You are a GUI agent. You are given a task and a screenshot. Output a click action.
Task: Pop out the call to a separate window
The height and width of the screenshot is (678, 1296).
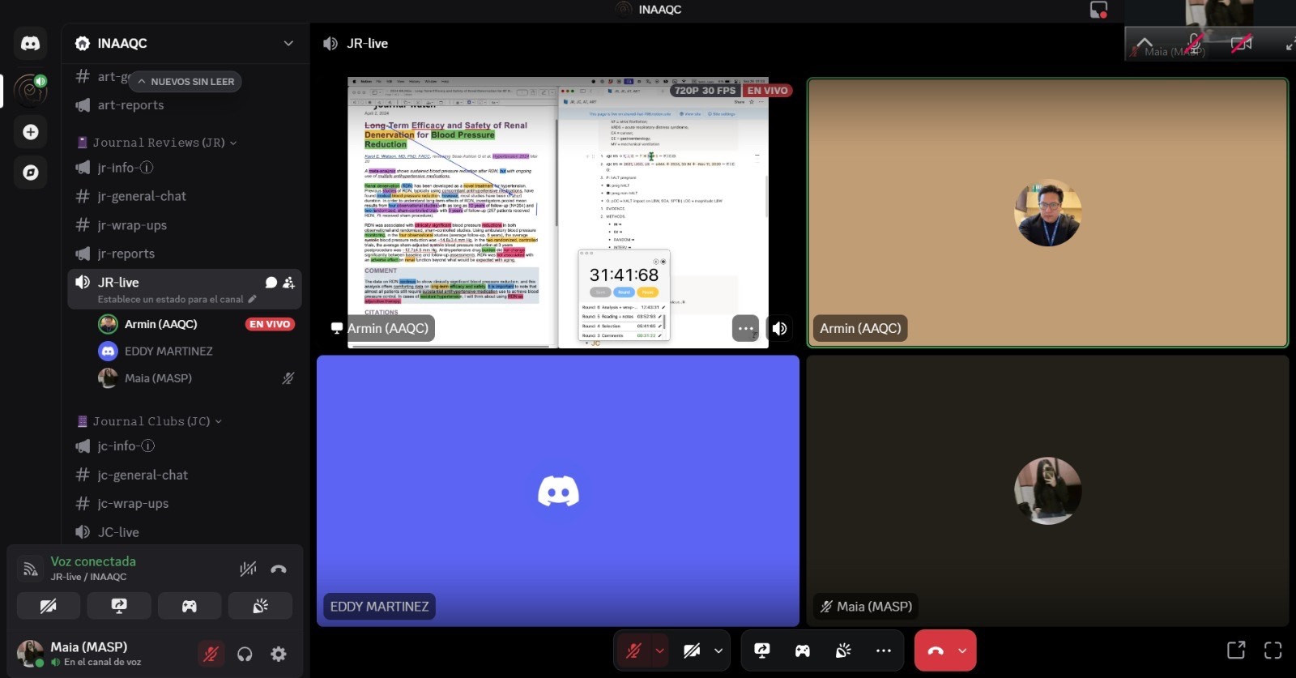pyautogui.click(x=1236, y=650)
